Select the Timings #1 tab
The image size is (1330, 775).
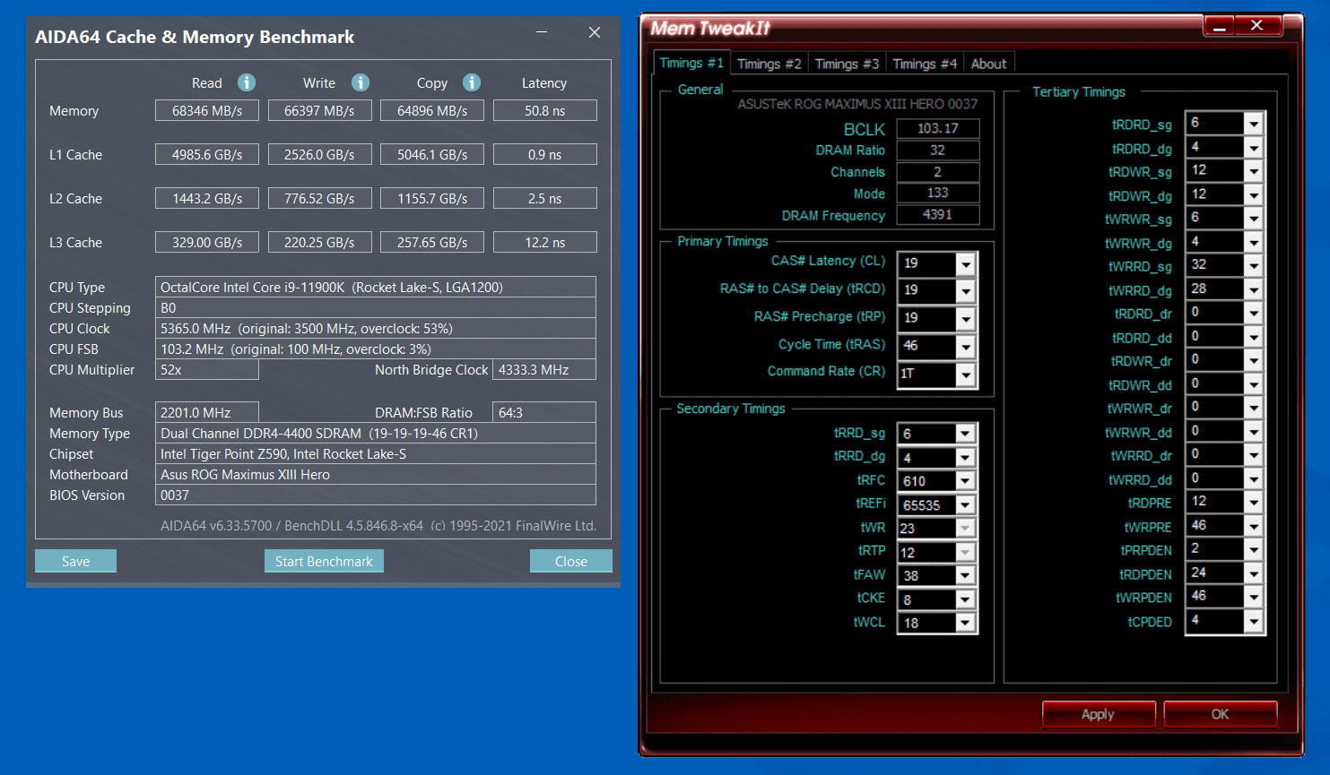point(691,63)
